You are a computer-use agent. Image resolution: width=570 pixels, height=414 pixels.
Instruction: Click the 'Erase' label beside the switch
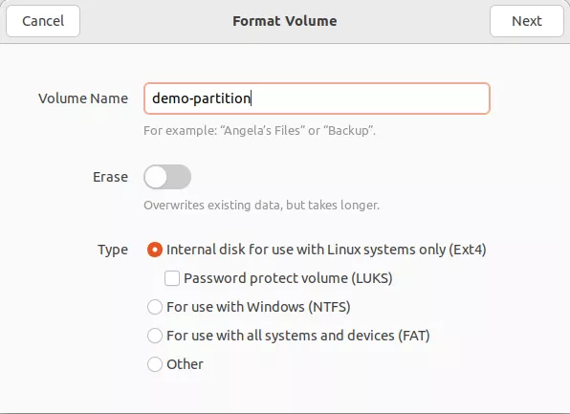point(111,177)
